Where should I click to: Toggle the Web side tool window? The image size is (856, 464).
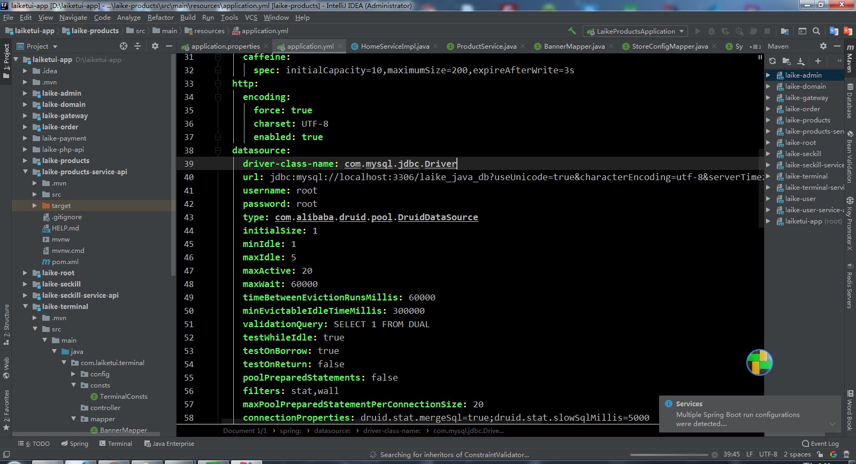[6, 368]
